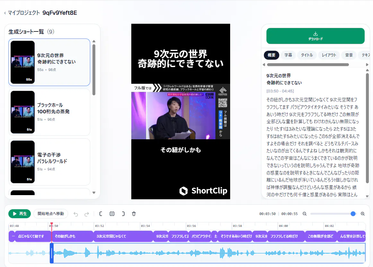Set start point with left bracket icon

click(101, 214)
